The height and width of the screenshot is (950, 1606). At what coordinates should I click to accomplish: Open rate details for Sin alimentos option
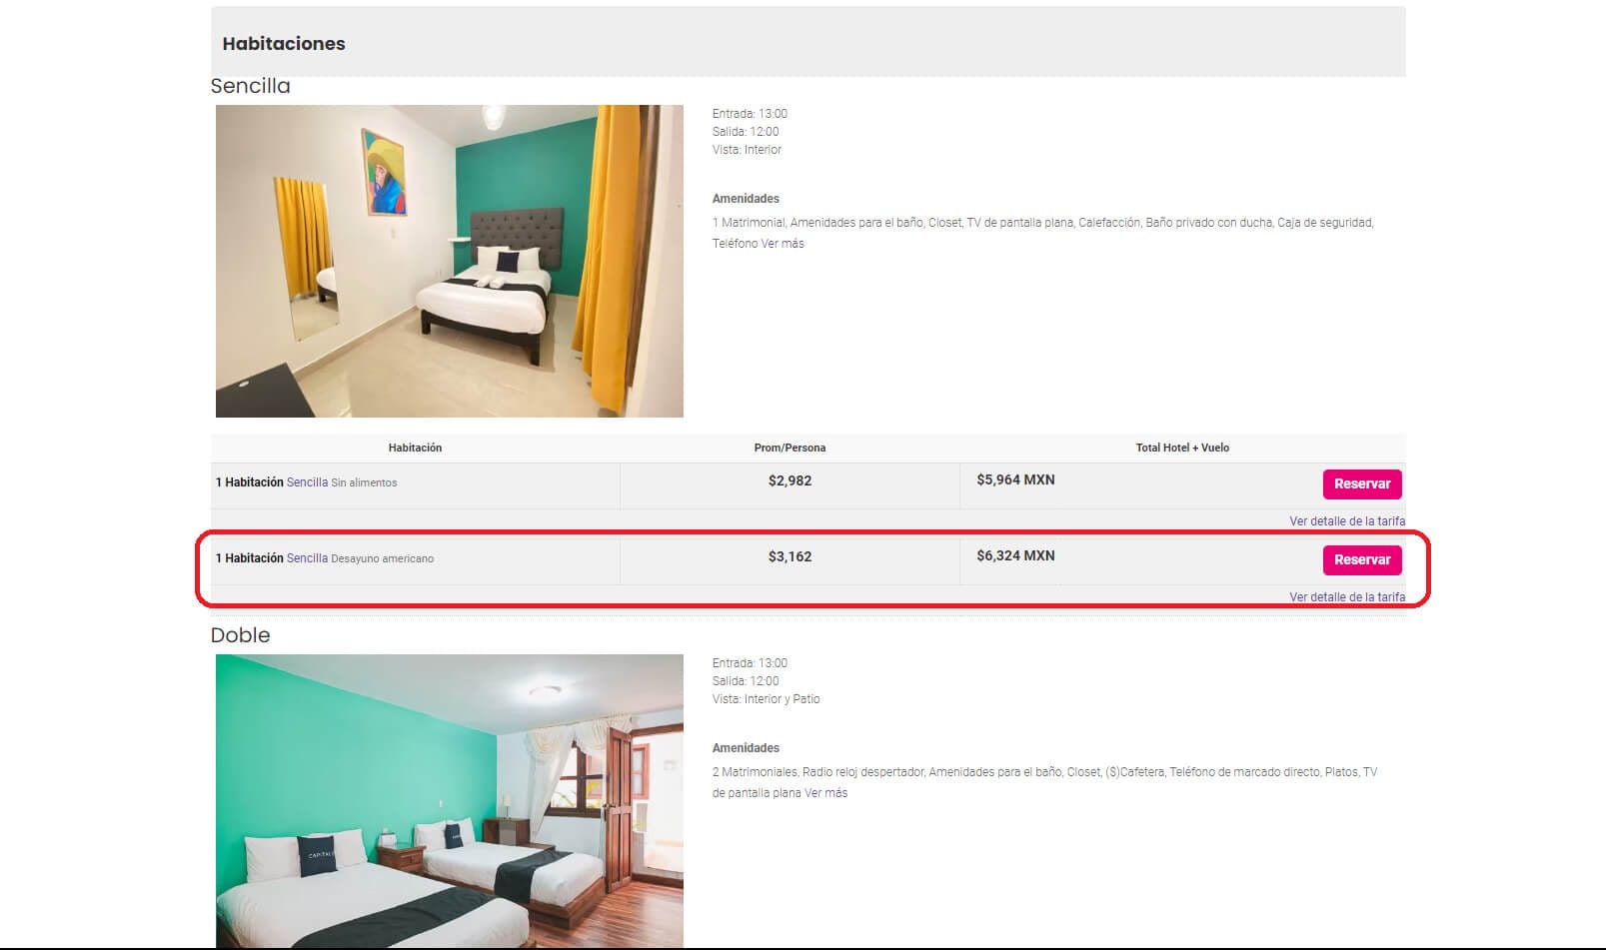(x=1346, y=521)
